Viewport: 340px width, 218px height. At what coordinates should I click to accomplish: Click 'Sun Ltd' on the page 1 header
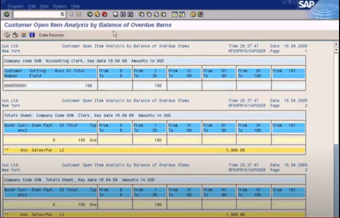click(x=10, y=46)
